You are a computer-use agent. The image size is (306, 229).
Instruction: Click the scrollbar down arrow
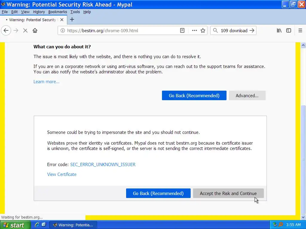(x=303, y=217)
